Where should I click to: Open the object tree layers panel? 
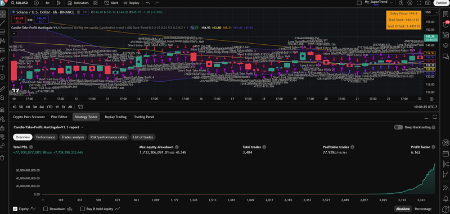point(445,45)
